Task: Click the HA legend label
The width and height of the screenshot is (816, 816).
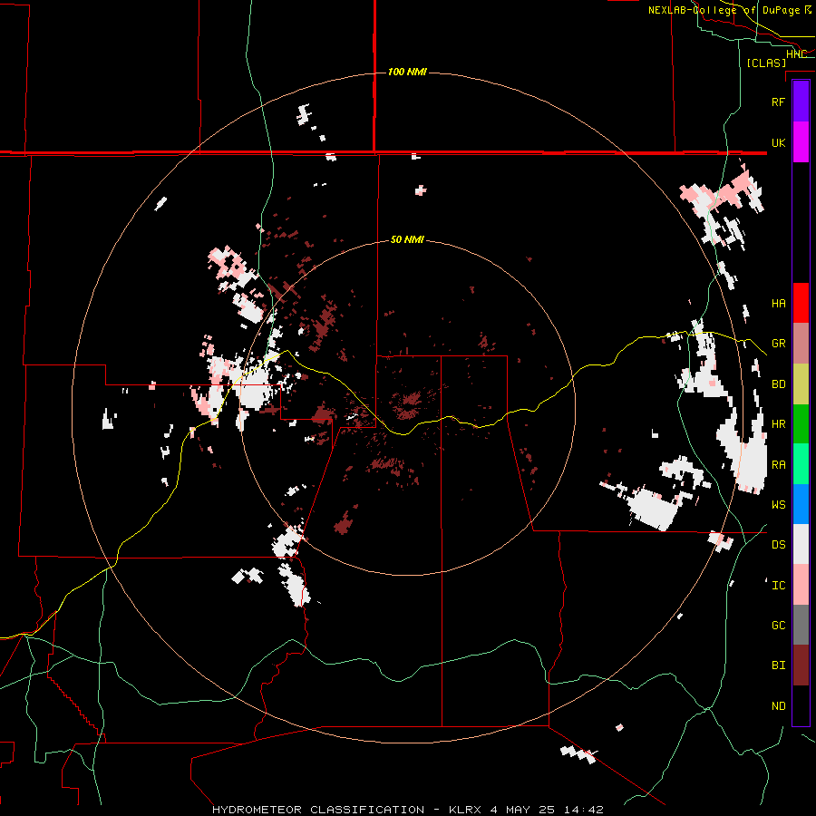Action: click(778, 303)
